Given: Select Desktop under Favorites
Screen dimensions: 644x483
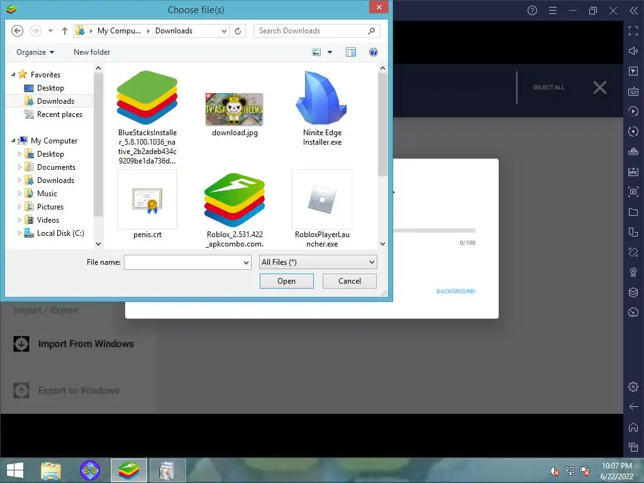Looking at the screenshot, I should (x=50, y=88).
